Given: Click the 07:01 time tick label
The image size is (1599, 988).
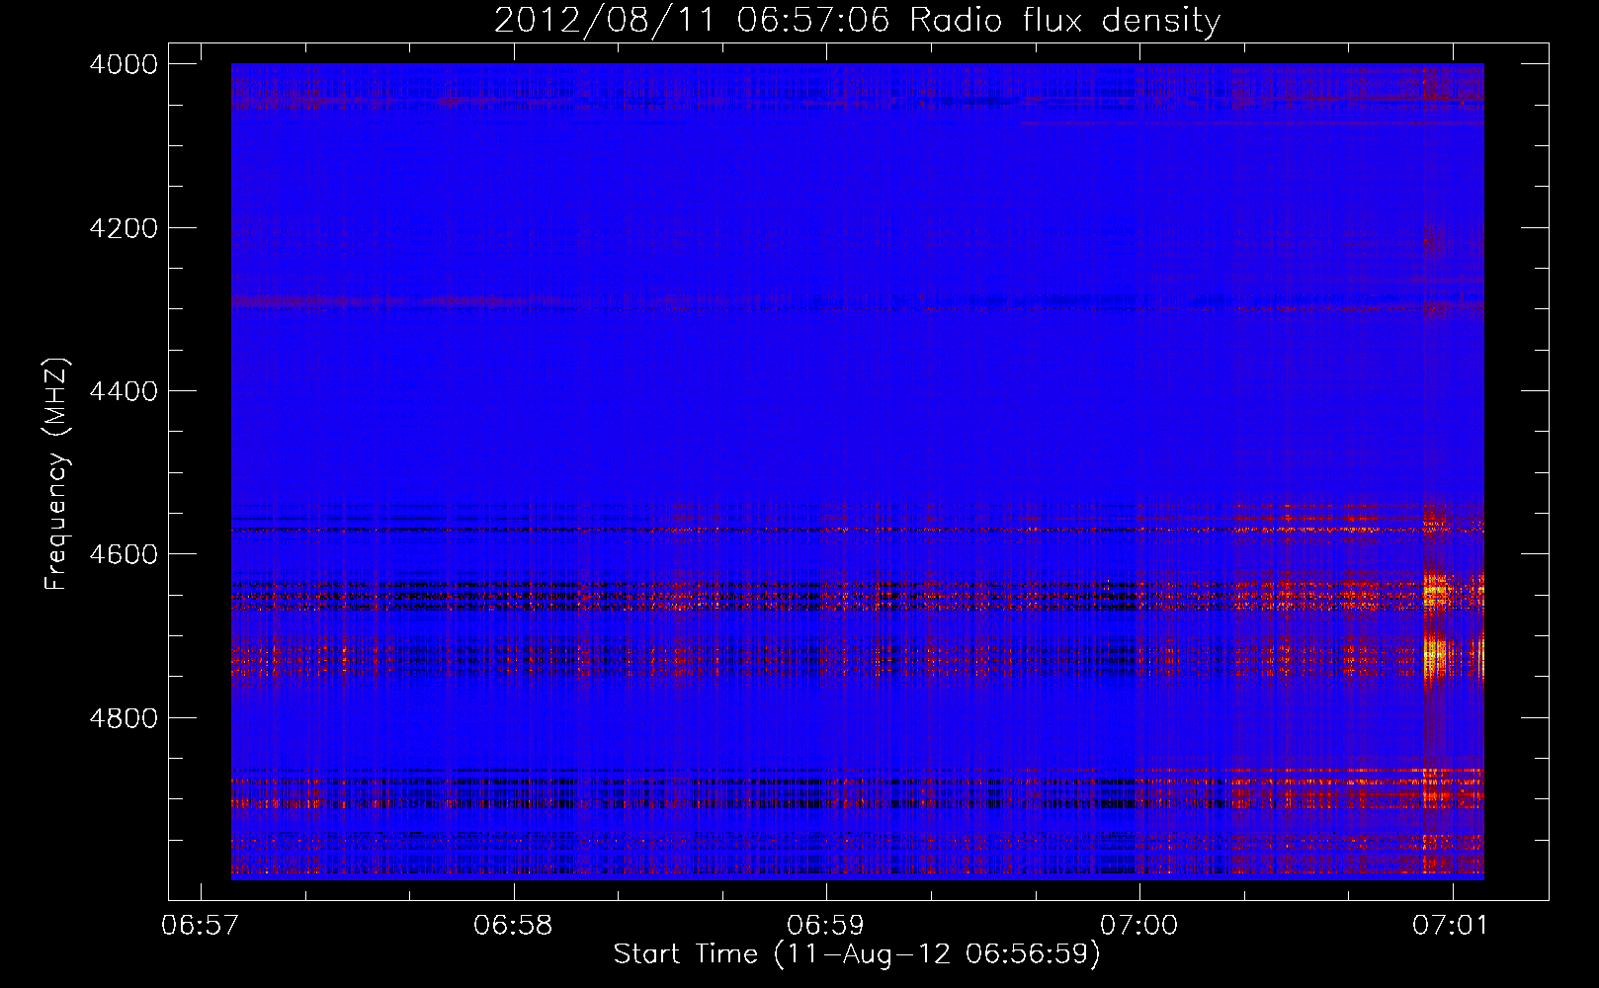Looking at the screenshot, I should [1451, 926].
